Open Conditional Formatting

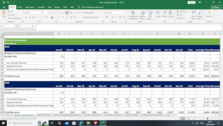(x=133, y=15)
